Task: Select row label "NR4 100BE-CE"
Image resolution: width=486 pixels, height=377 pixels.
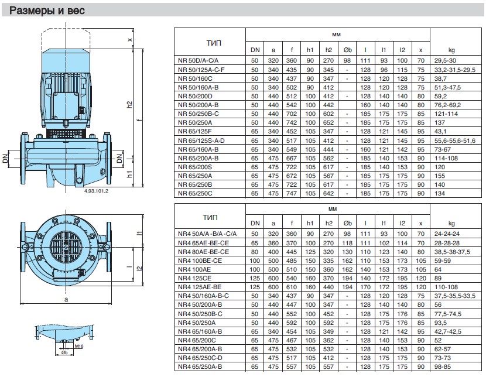Action: (x=200, y=261)
